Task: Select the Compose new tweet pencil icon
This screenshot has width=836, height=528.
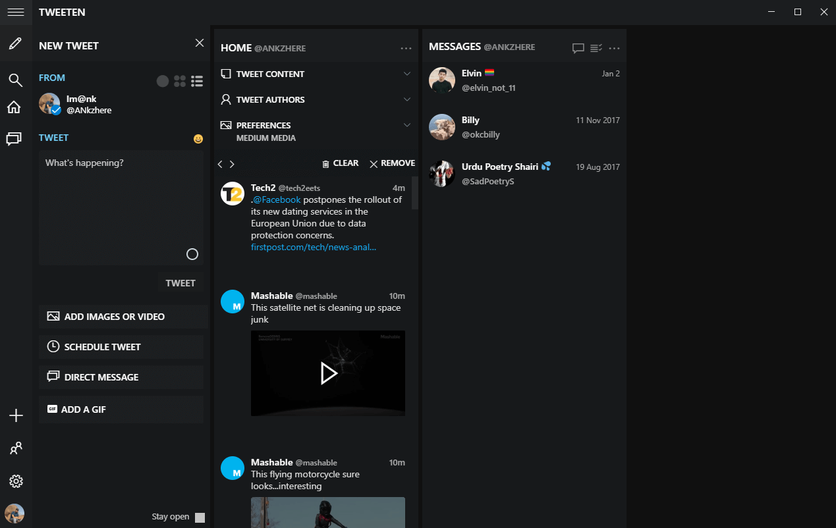Action: coord(15,43)
